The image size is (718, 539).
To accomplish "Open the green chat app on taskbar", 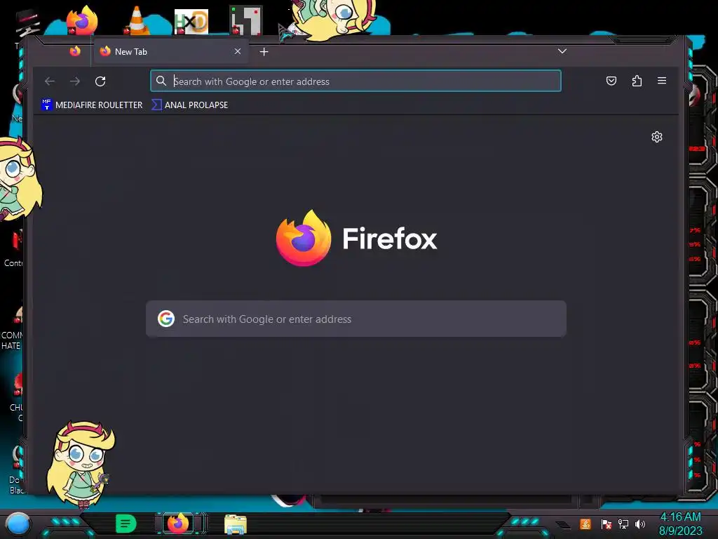I will (x=126, y=524).
